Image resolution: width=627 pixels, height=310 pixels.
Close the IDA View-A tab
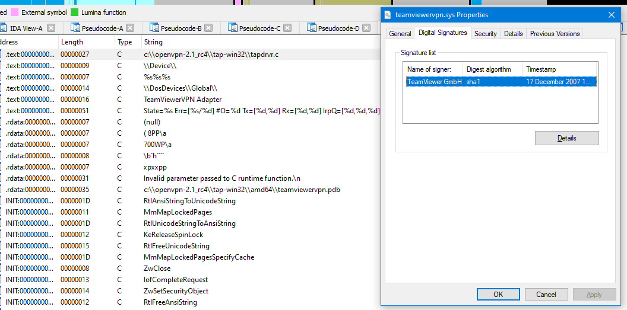[x=51, y=28]
